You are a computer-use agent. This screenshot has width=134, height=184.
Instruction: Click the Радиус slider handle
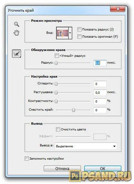[x=56, y=63]
